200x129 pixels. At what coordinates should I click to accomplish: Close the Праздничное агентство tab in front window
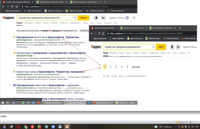pyautogui.click(x=146, y=28)
